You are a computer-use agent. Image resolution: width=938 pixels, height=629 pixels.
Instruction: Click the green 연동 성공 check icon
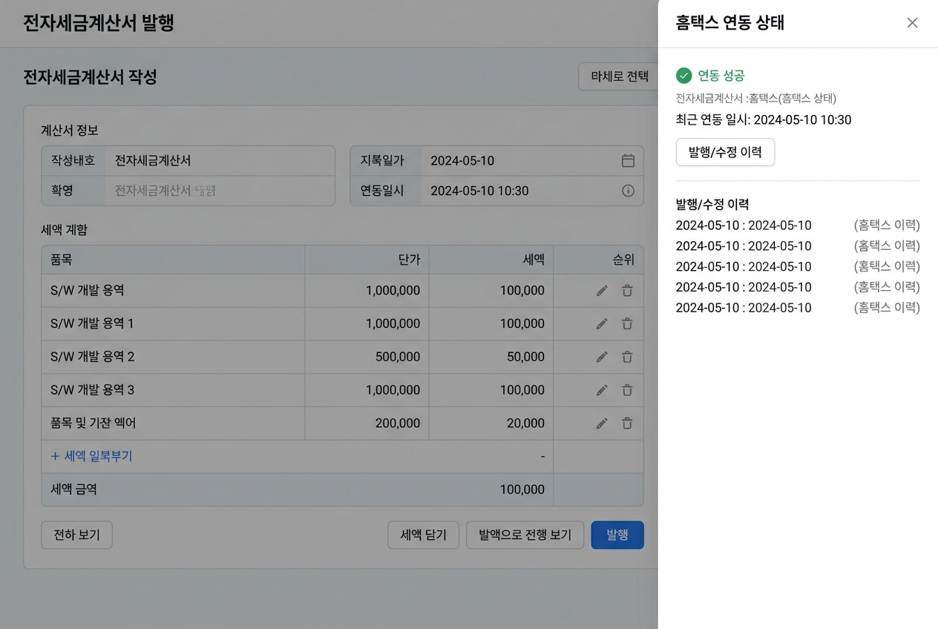pos(683,76)
